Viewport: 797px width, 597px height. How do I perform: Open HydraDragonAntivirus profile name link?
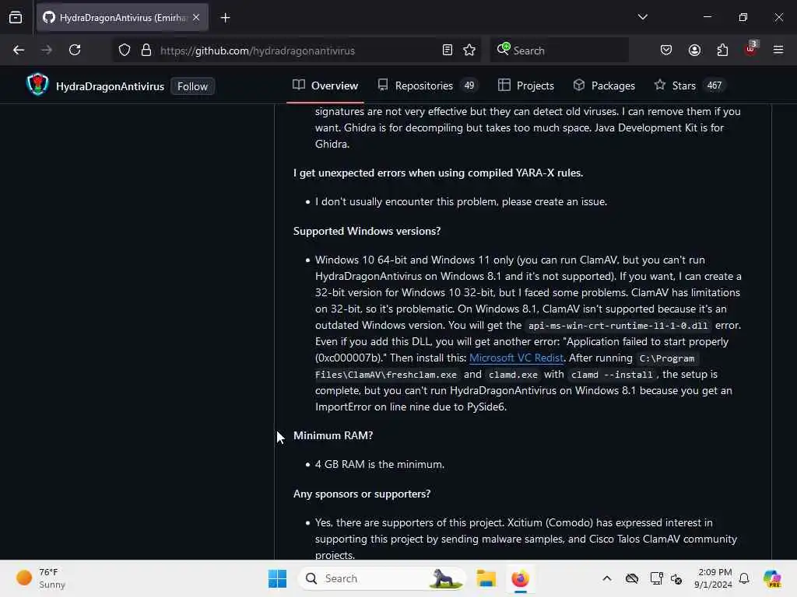pos(110,86)
